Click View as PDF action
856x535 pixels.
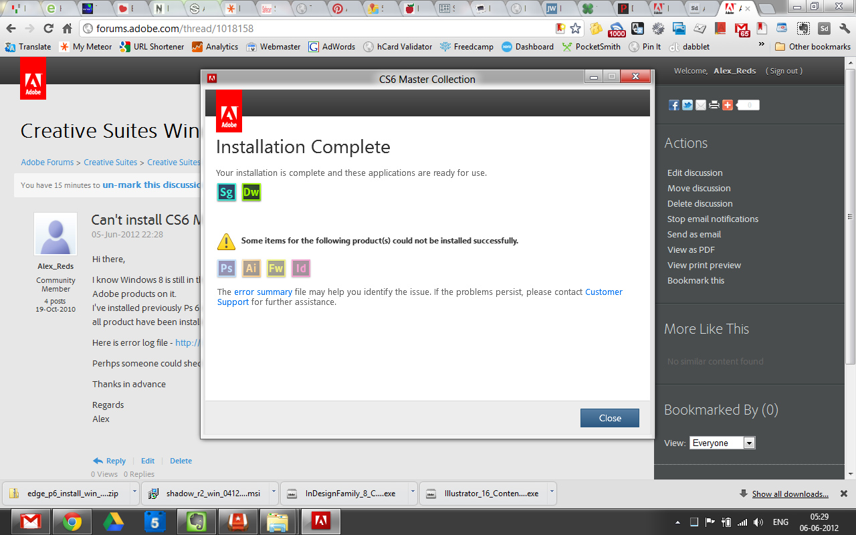[x=691, y=249]
